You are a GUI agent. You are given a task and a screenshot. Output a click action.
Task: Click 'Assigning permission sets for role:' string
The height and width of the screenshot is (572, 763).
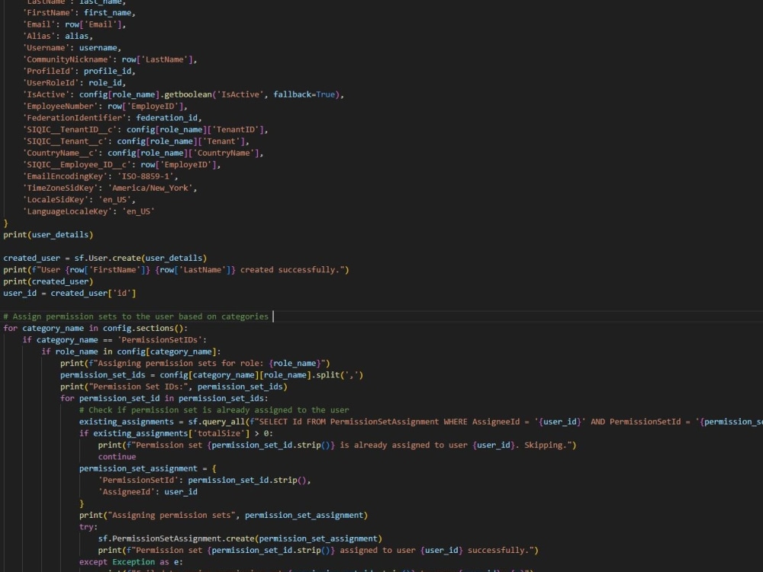pyautogui.click(x=180, y=363)
